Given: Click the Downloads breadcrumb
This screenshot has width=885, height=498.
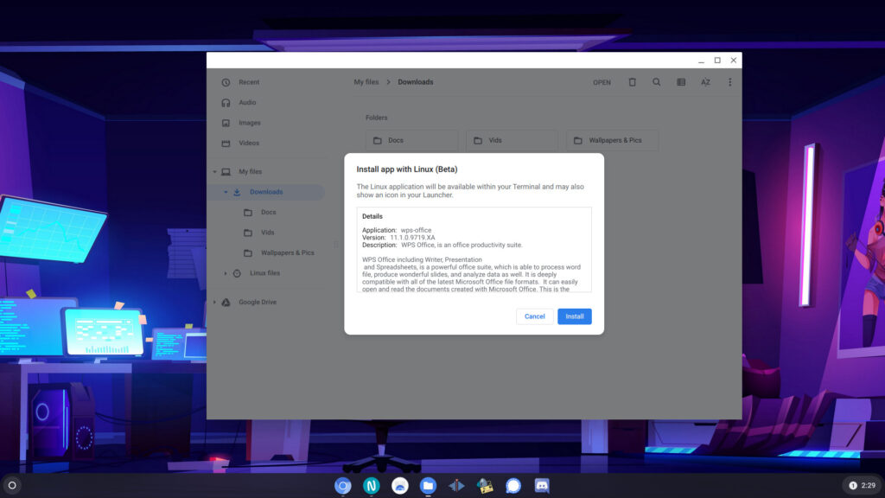Looking at the screenshot, I should tap(416, 82).
